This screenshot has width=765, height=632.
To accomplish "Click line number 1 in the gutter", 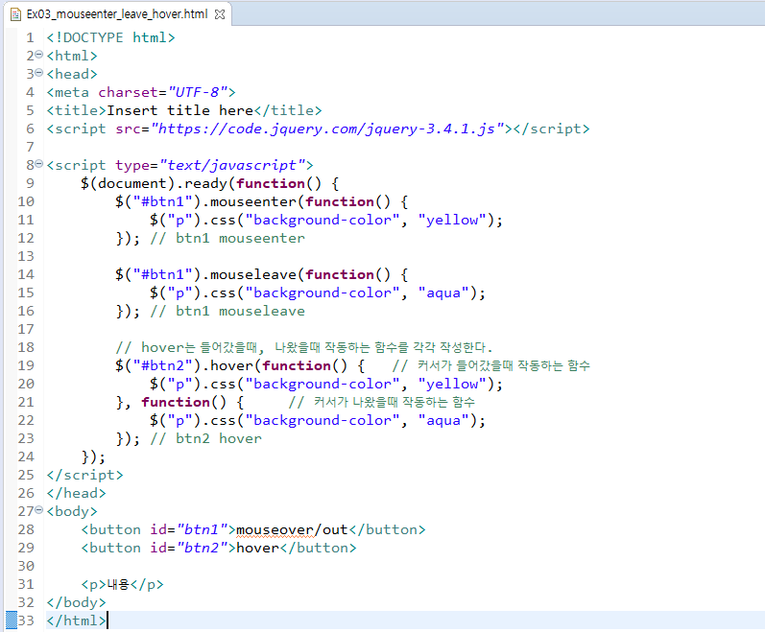I will pyautogui.click(x=31, y=37).
